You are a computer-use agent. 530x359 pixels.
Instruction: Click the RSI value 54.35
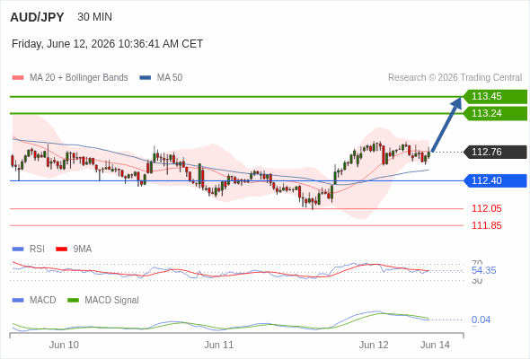pos(483,270)
